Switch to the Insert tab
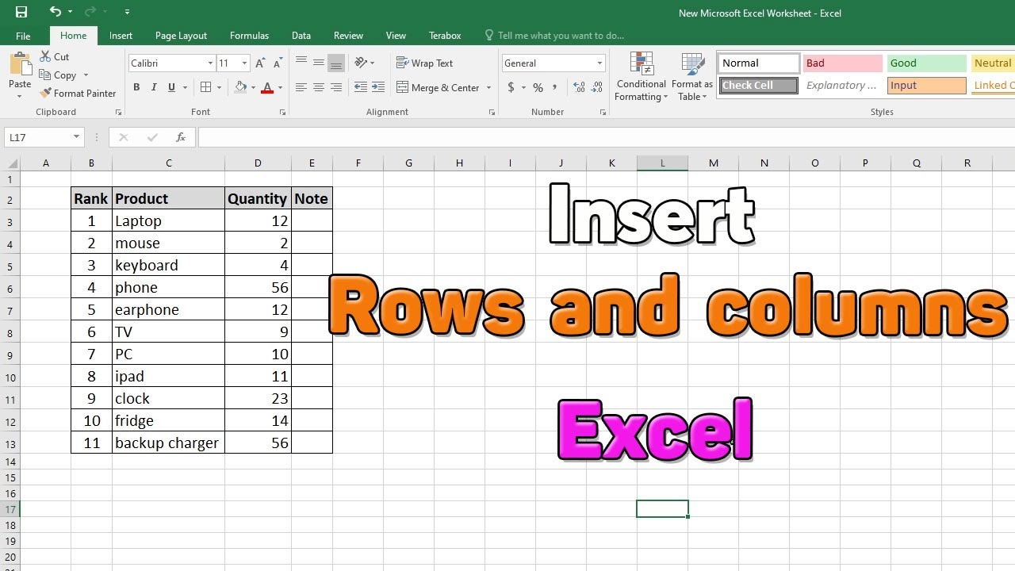This screenshot has height=571, width=1015. click(x=121, y=36)
